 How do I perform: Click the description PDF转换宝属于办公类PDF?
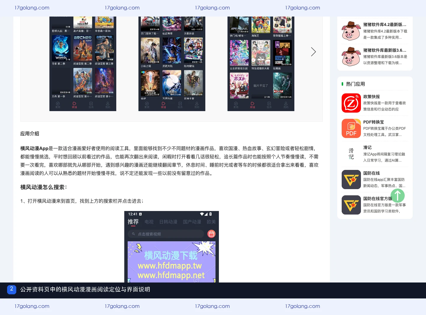(385, 131)
